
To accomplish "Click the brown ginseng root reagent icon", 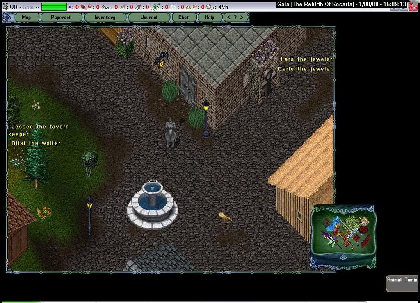I will [123, 7].
